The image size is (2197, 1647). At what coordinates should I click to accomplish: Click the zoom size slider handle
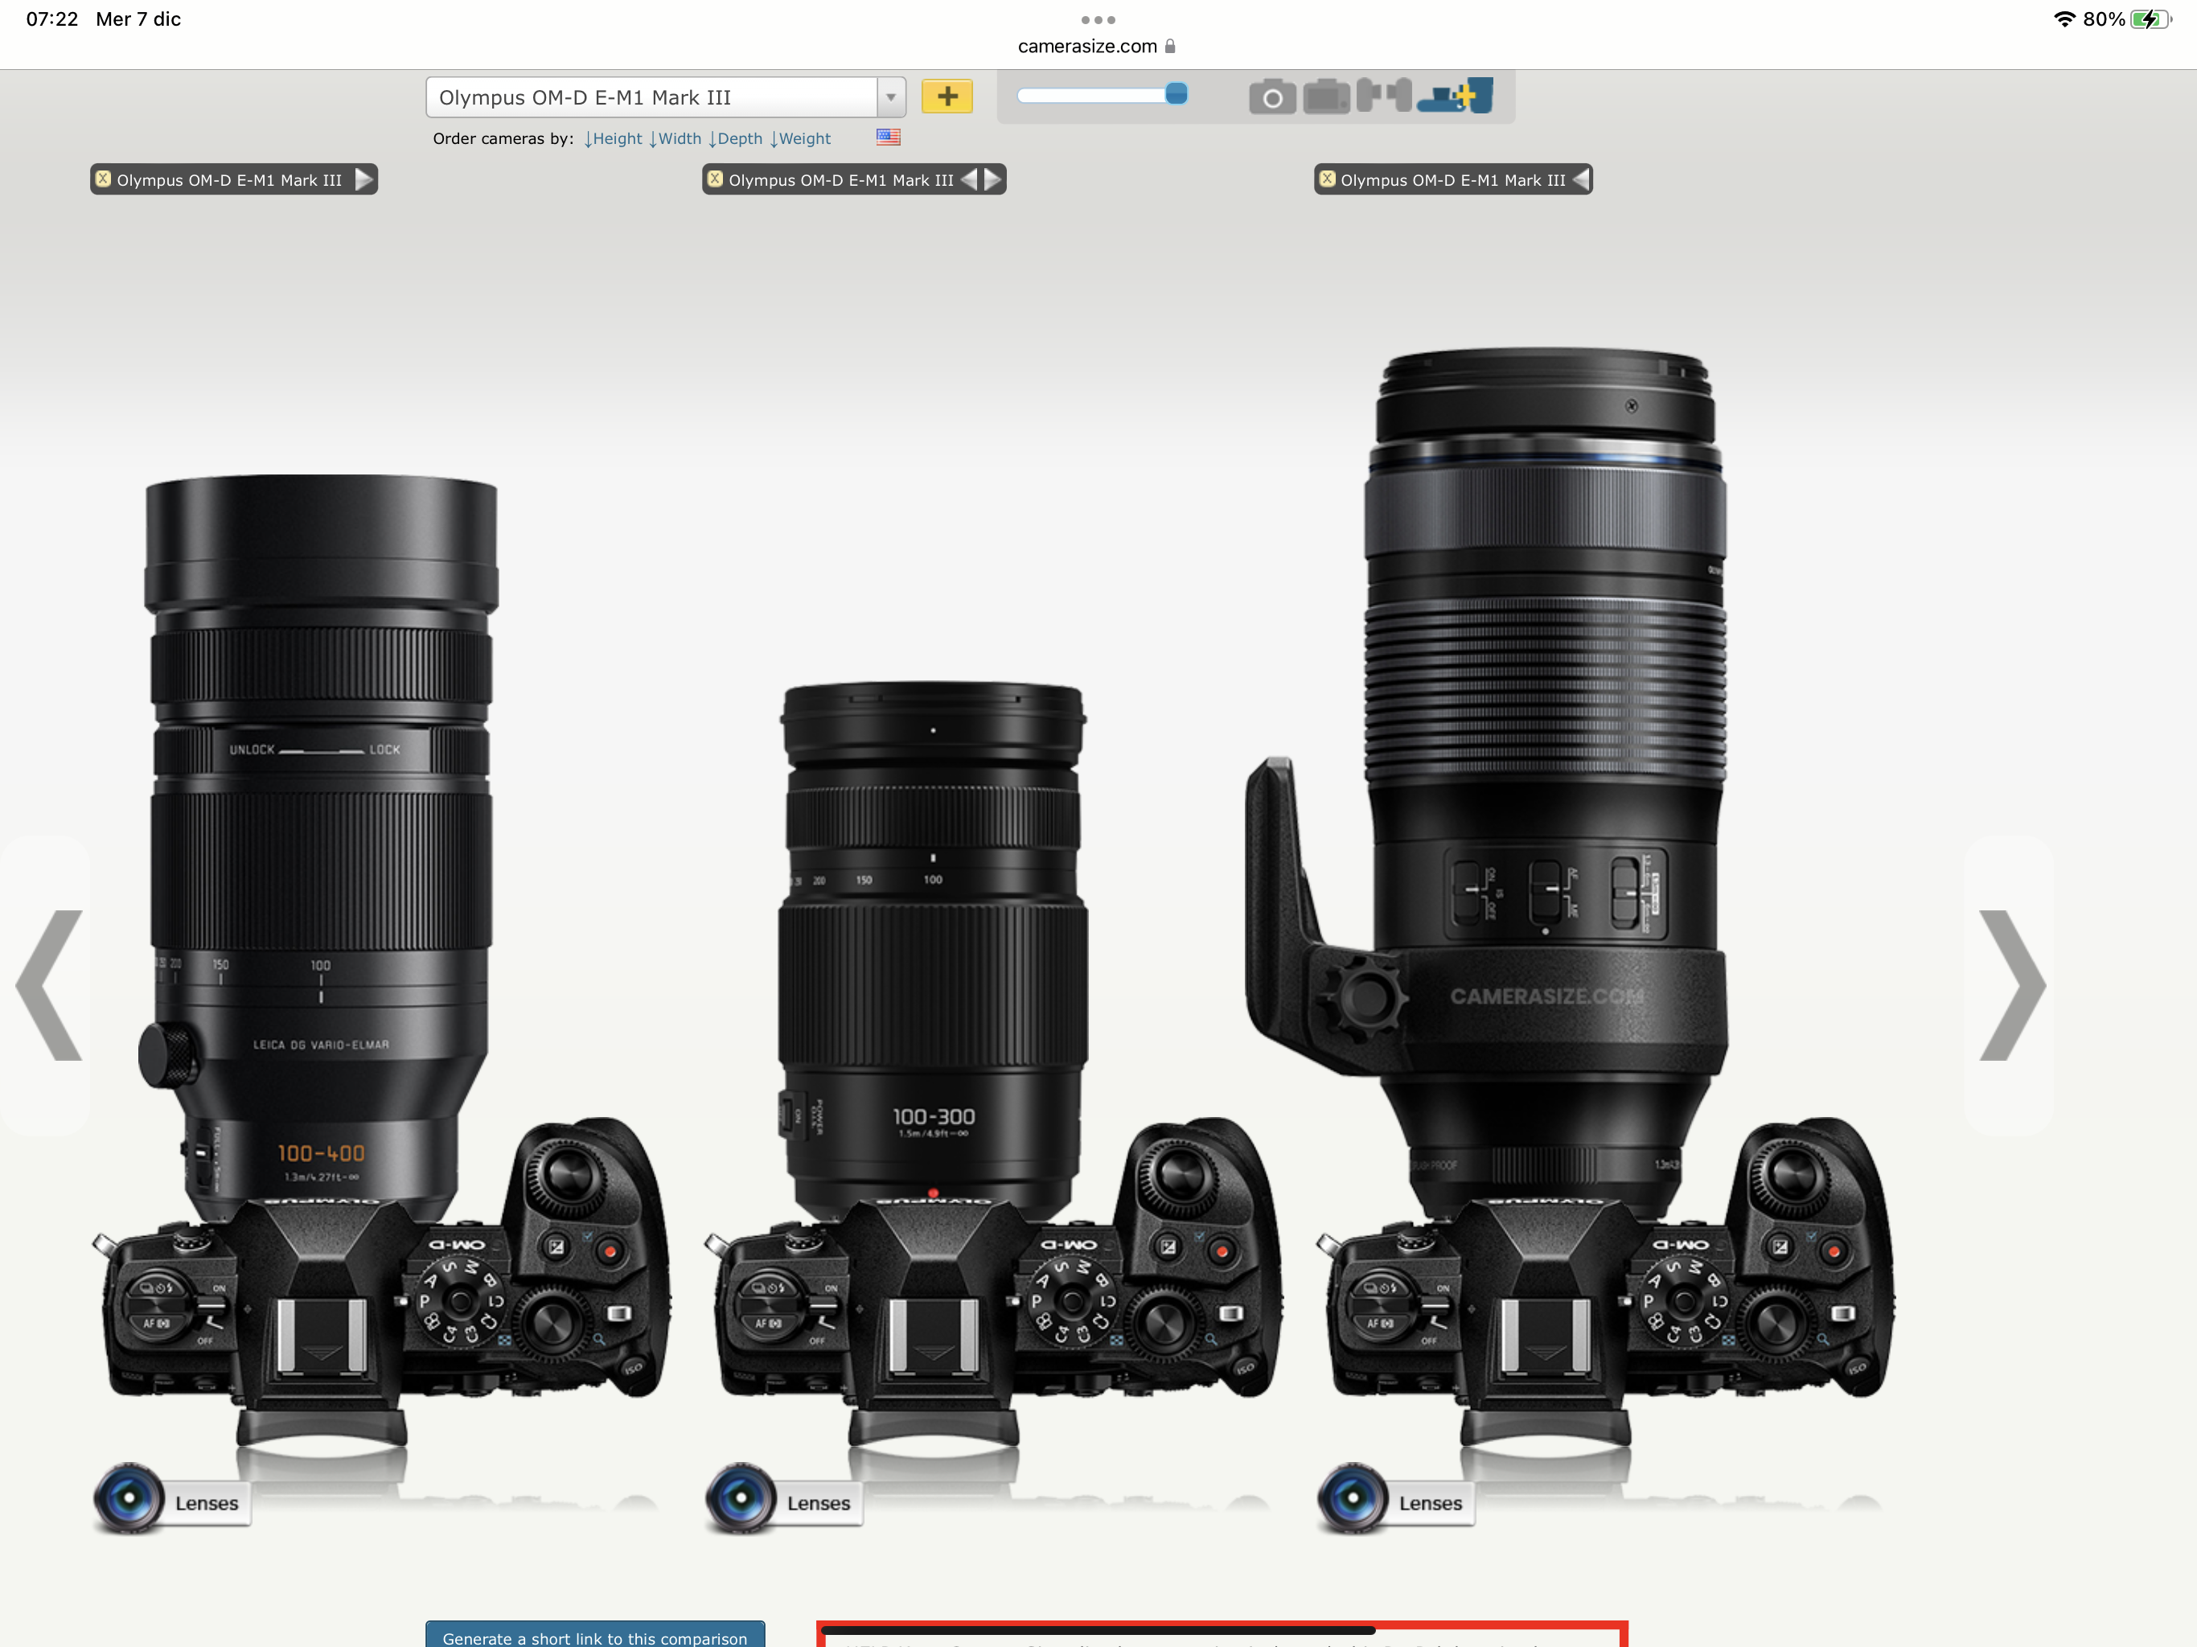[1176, 94]
